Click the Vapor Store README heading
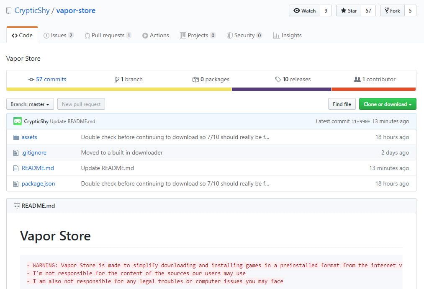The width and height of the screenshot is (424, 289). 55,236
